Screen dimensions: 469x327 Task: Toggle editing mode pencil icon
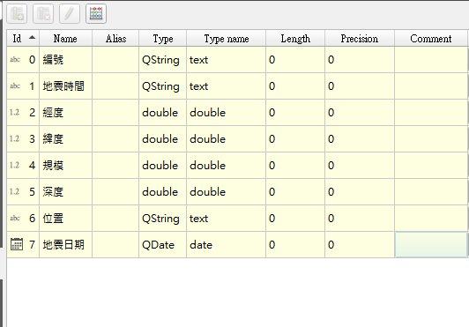point(70,14)
